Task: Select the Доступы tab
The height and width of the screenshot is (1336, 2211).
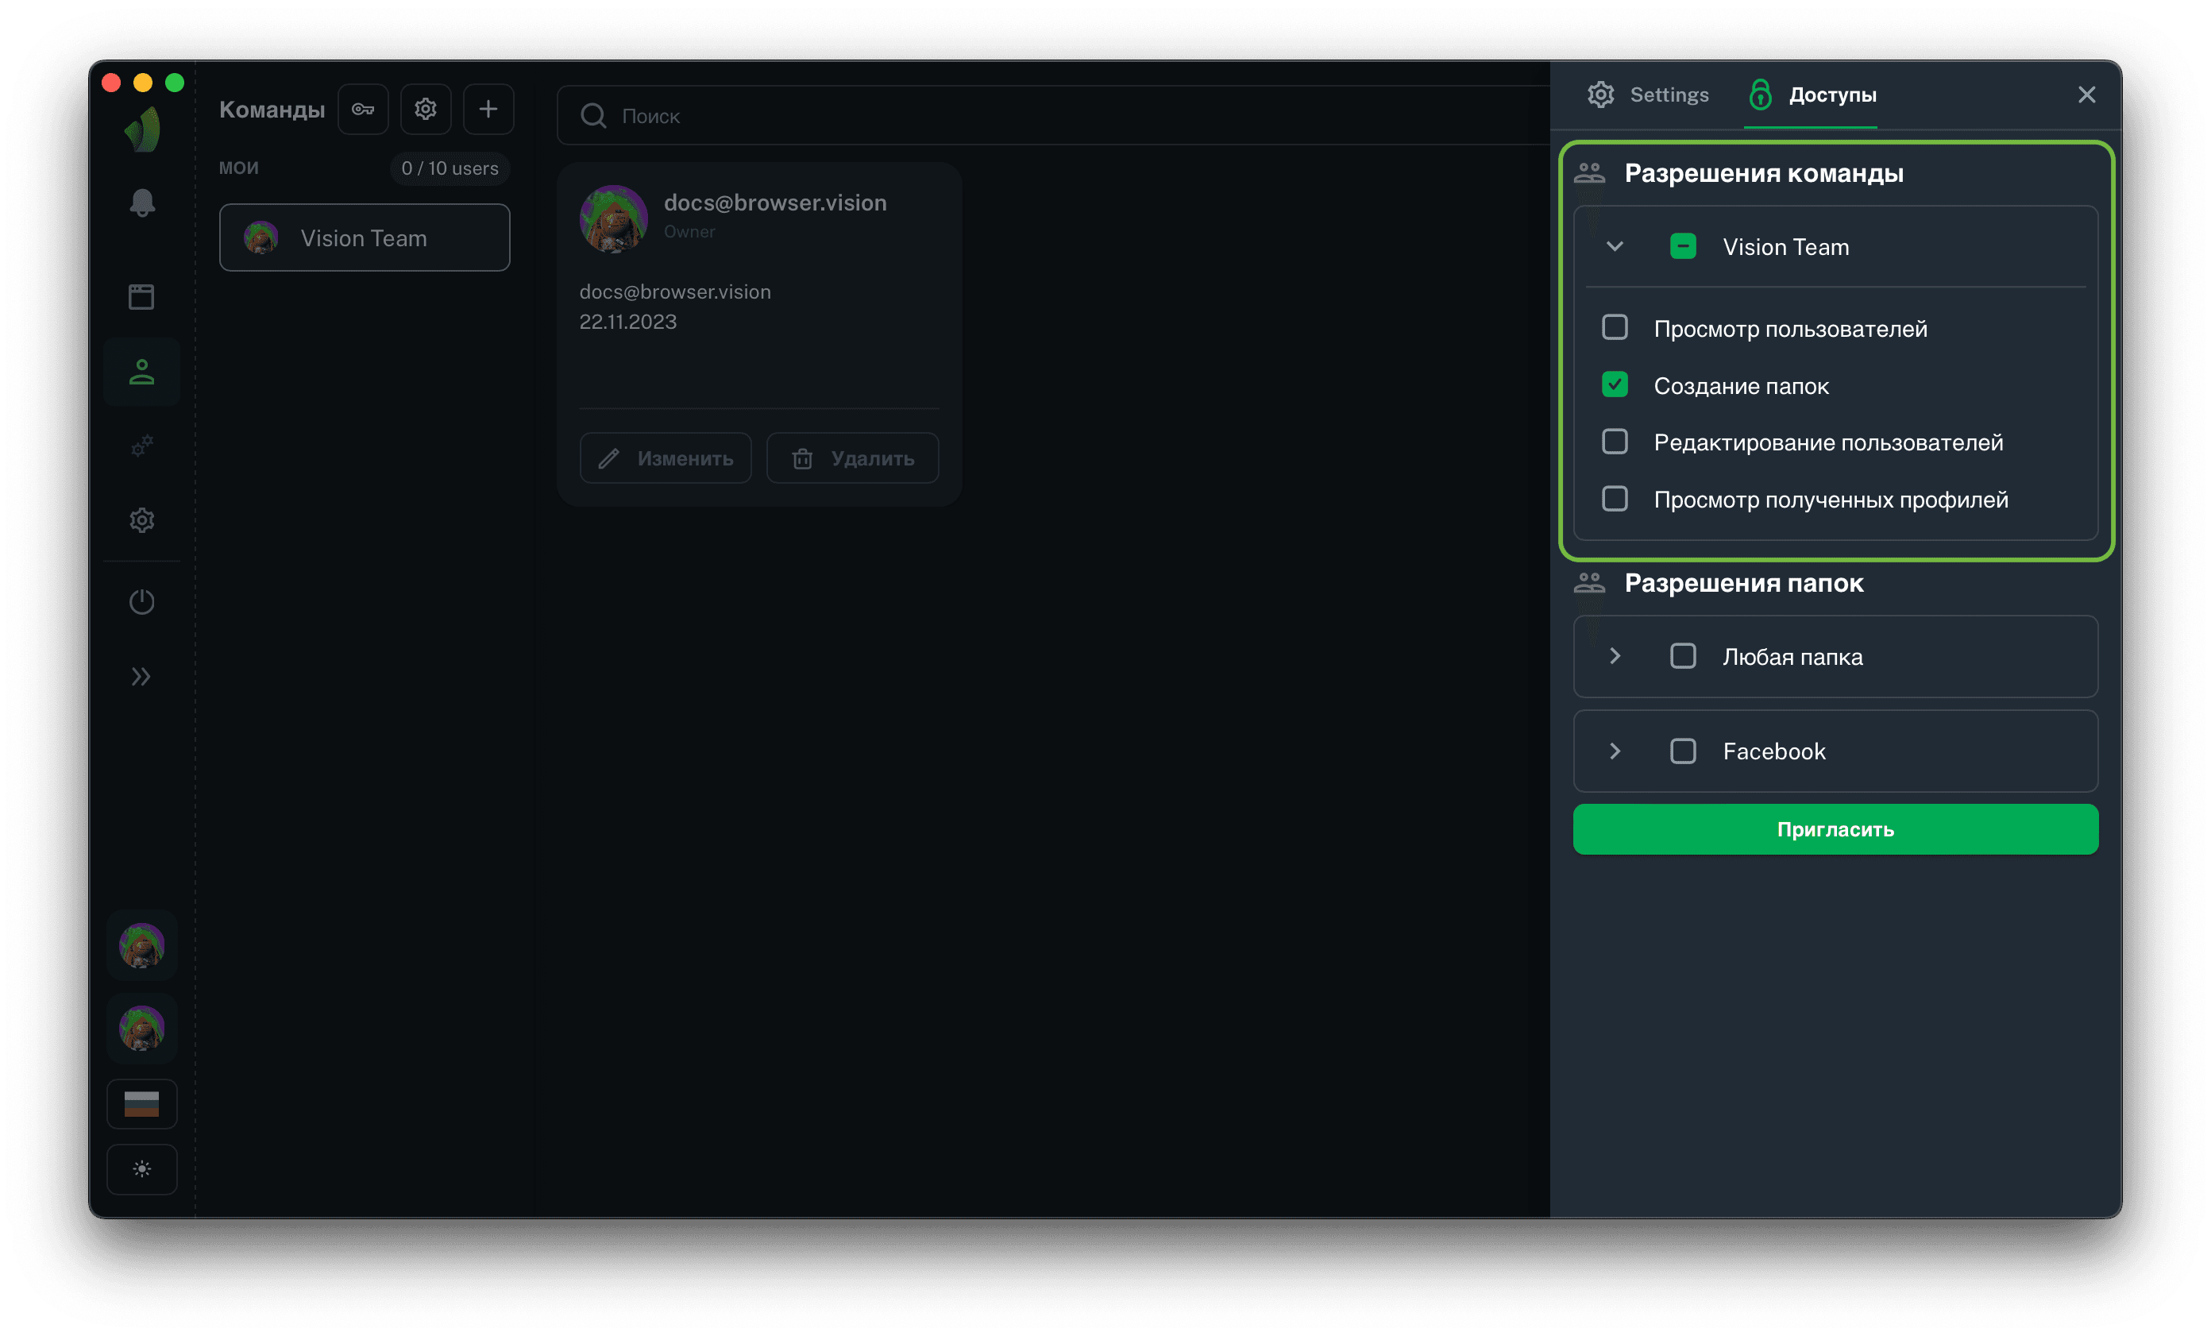Action: [1812, 95]
